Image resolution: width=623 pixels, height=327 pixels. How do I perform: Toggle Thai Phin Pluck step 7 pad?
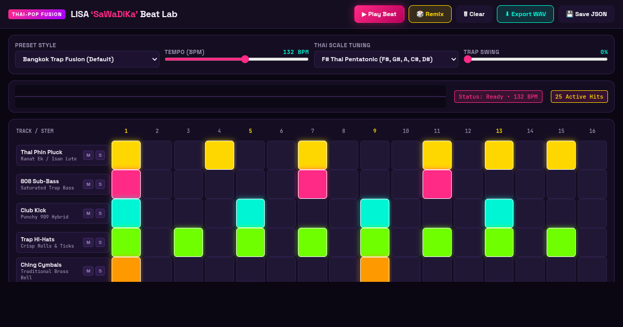pyautogui.click(x=313, y=155)
